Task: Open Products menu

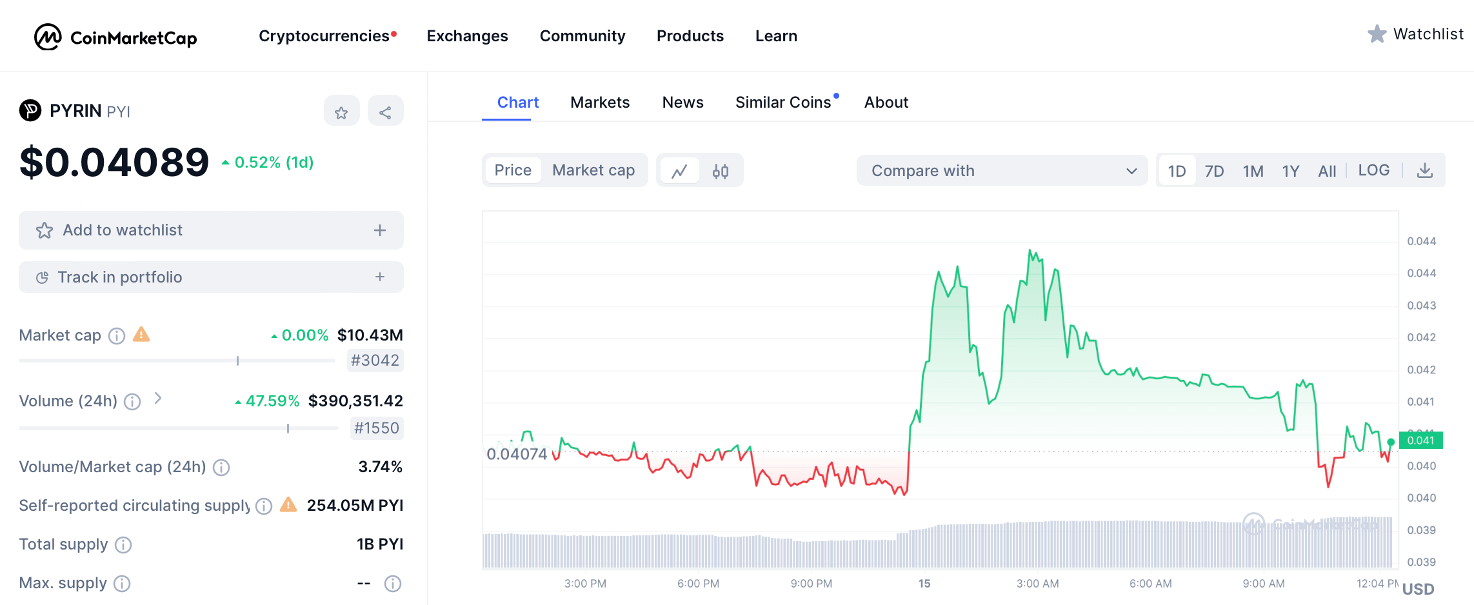Action: pos(690,36)
